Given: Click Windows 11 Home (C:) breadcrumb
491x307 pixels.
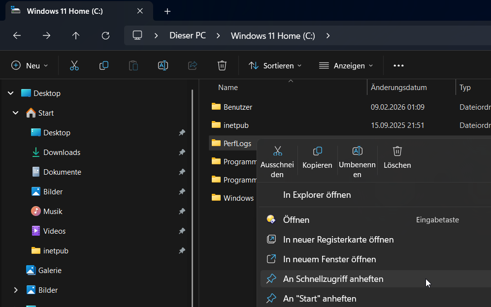Looking at the screenshot, I should tap(273, 36).
